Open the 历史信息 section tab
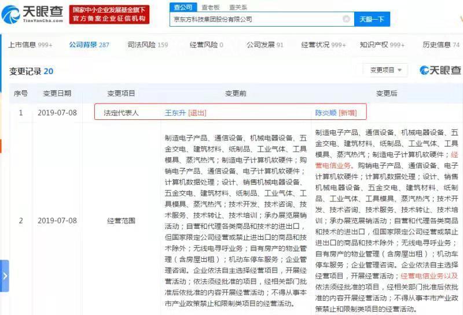This screenshot has height=315, width=463. click(x=441, y=45)
